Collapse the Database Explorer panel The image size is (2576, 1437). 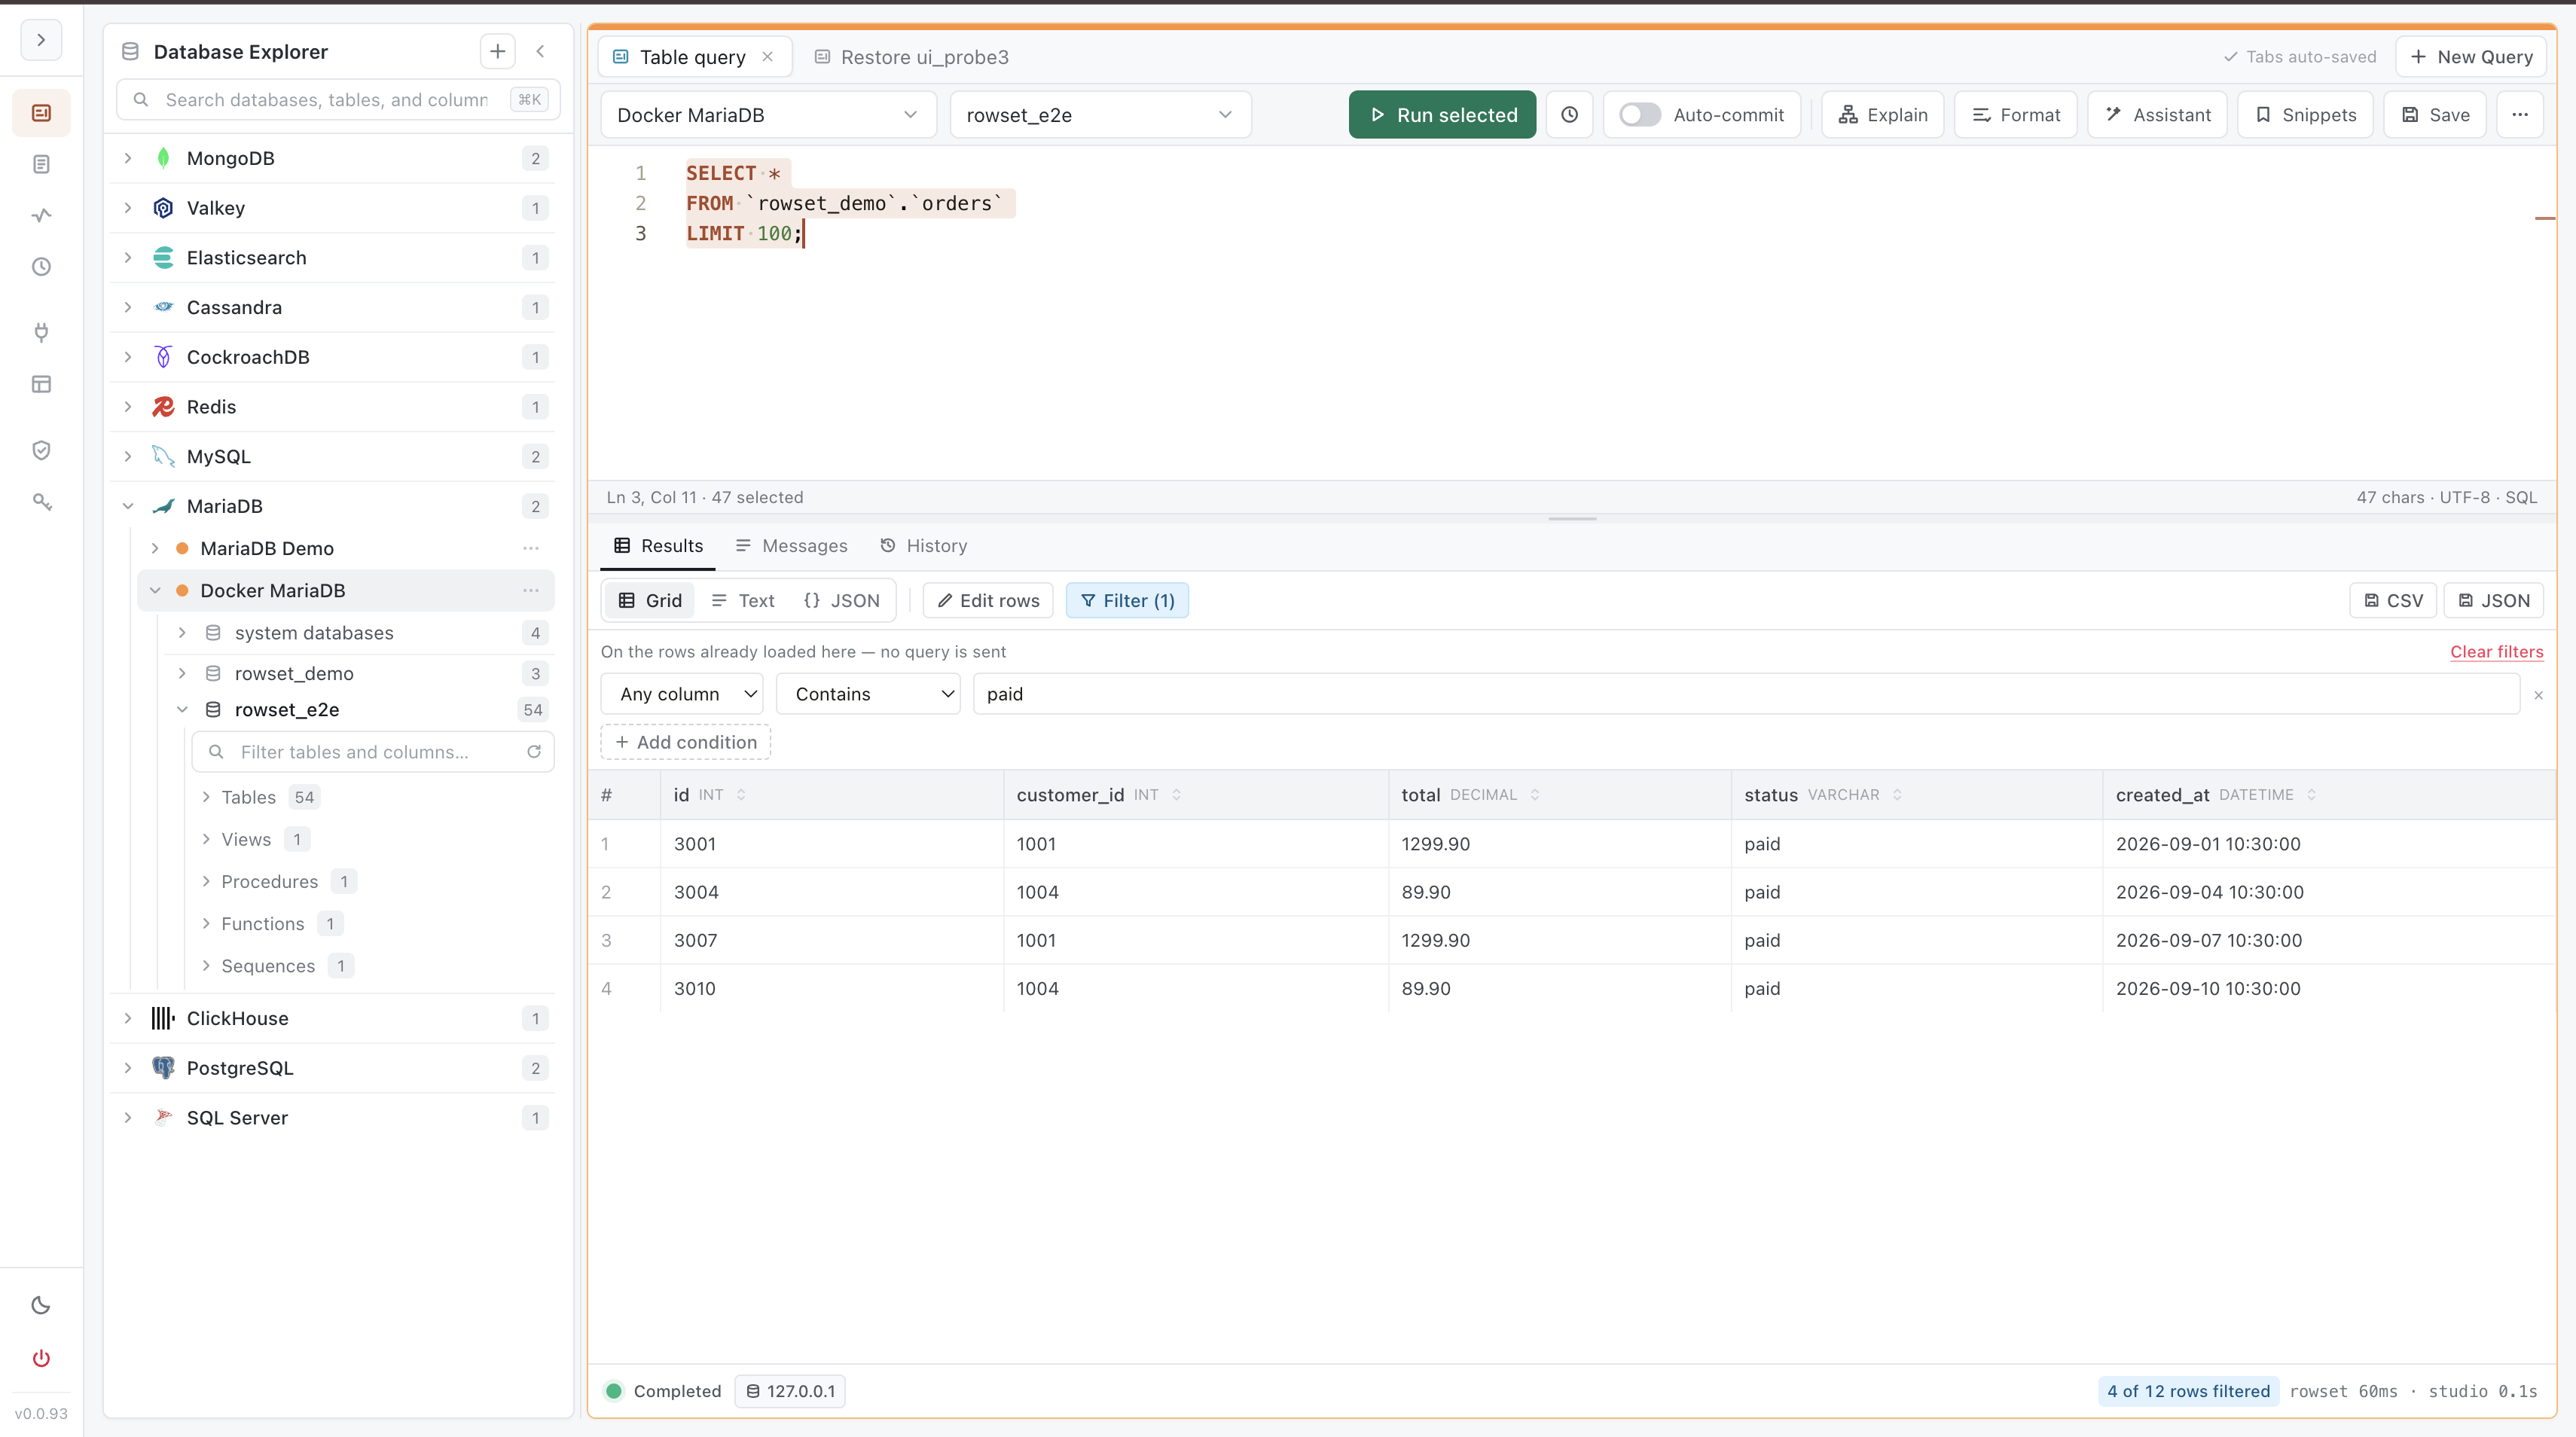(540, 51)
